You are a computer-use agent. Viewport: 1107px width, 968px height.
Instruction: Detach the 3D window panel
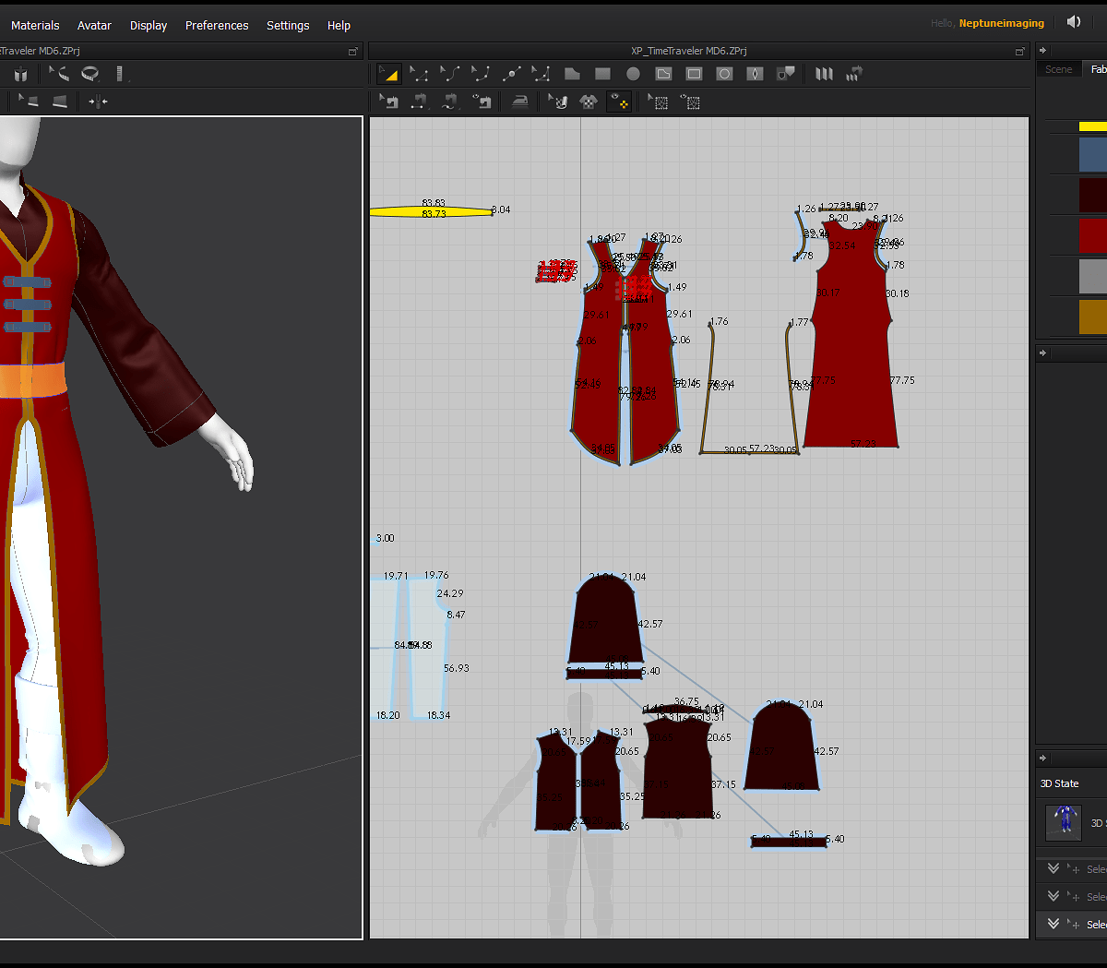(x=352, y=52)
